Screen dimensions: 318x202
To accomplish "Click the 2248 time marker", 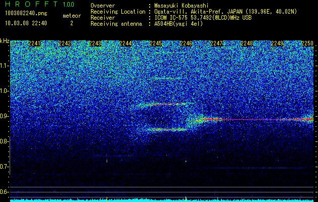I will (x=247, y=43).
